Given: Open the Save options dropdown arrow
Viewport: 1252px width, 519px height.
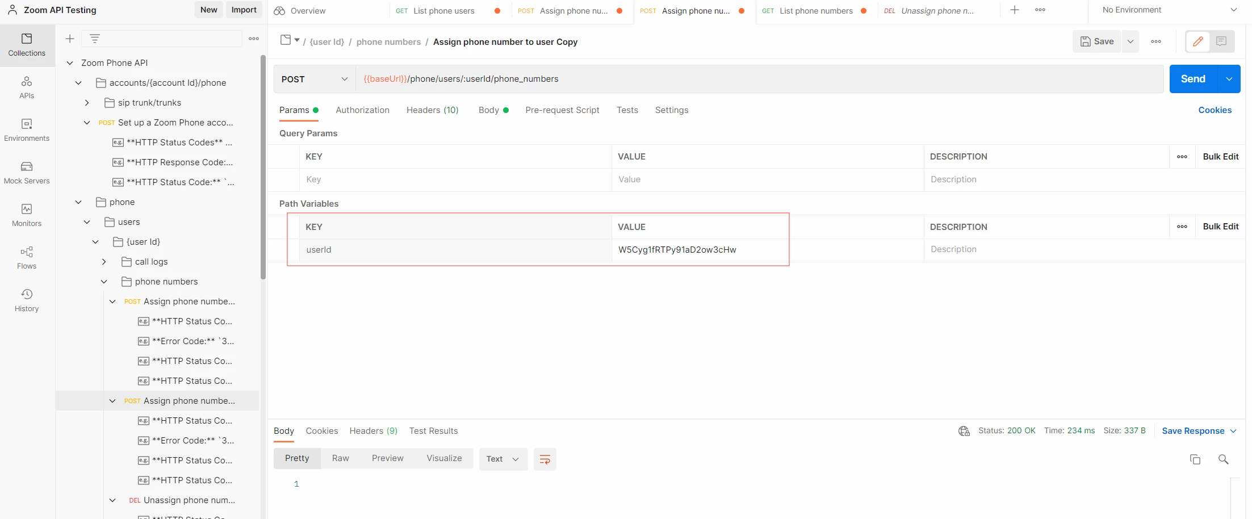Looking at the screenshot, I should pos(1130,41).
